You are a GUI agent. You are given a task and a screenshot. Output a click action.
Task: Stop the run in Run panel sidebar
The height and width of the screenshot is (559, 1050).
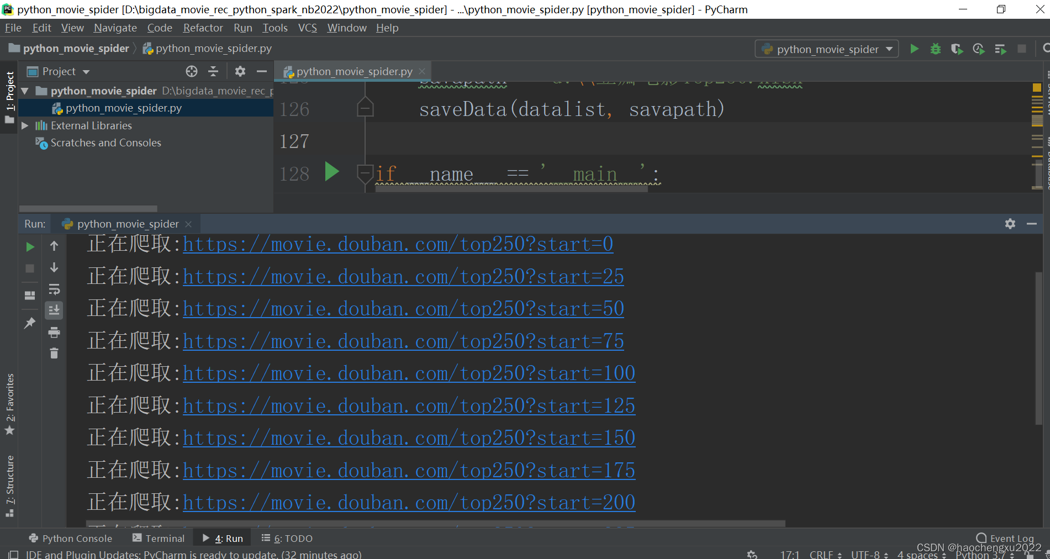click(30, 268)
